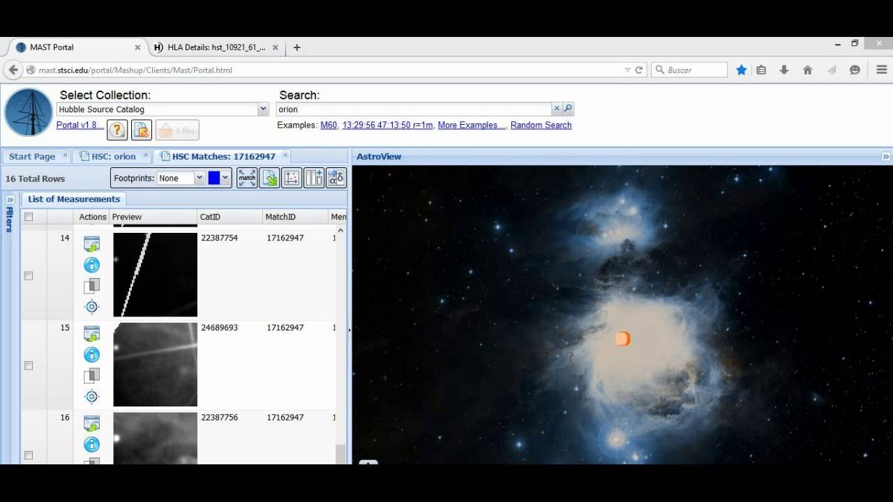Screen dimensions: 893x502
Task: Click the load-in-browser icon in row 14
Action: (91, 244)
